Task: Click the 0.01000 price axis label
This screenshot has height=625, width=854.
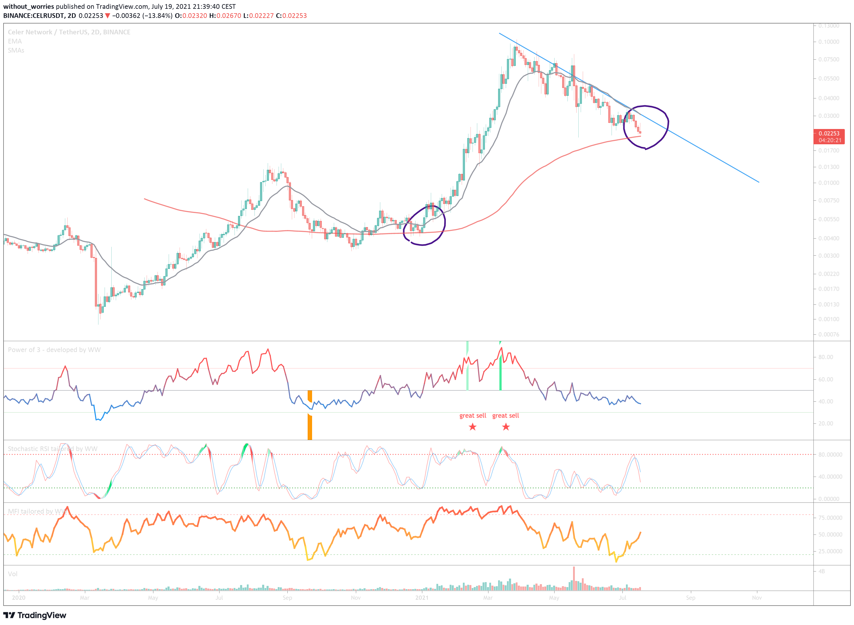Action: [x=829, y=183]
